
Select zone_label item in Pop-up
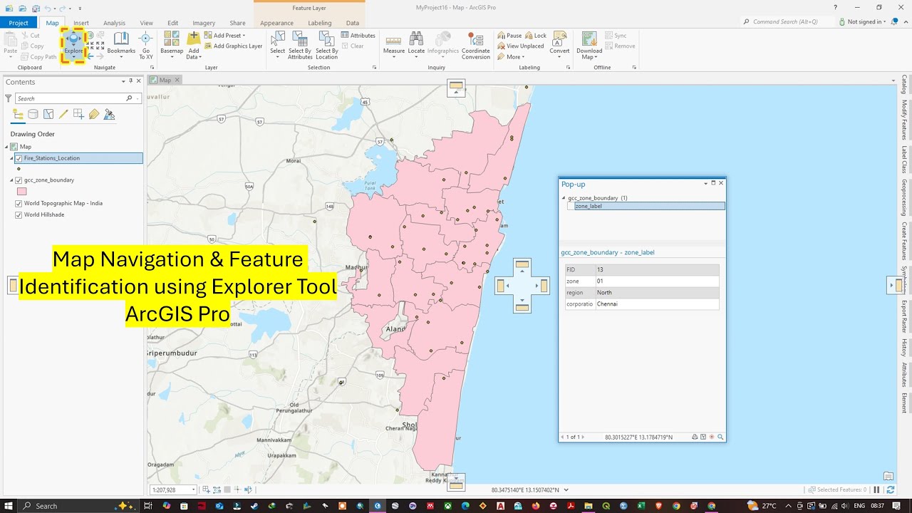tap(650, 206)
